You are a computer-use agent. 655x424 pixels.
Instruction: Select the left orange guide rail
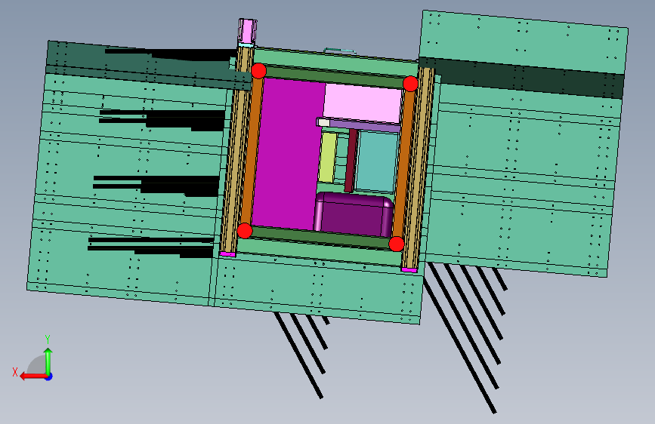tap(252, 151)
